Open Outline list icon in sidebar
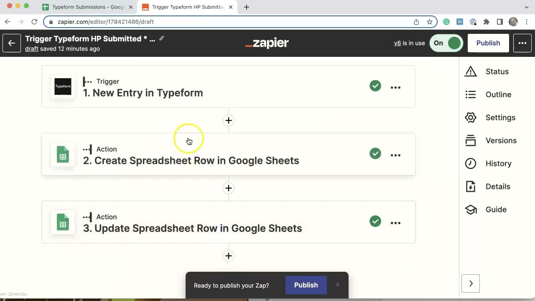535x301 pixels. click(471, 94)
